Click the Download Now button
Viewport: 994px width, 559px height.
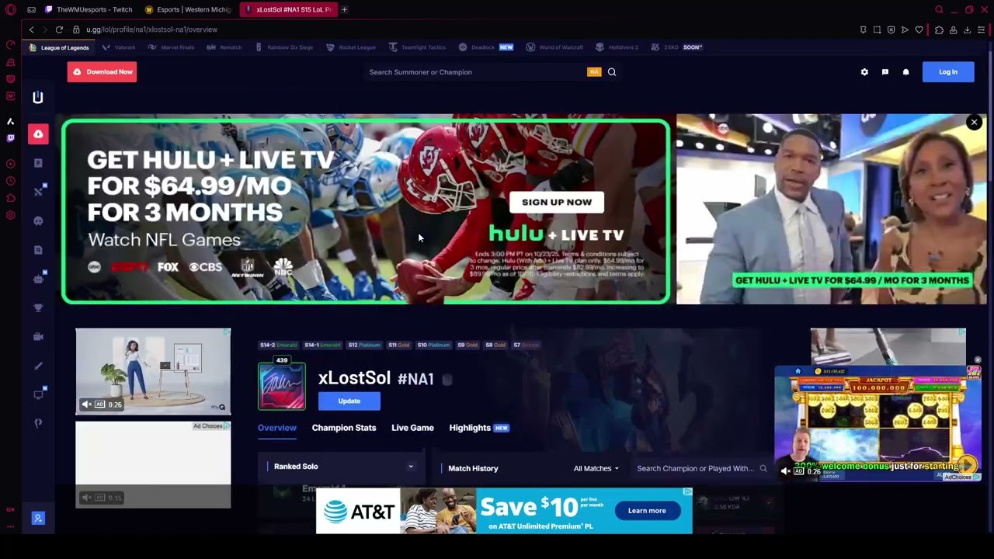[x=102, y=72]
